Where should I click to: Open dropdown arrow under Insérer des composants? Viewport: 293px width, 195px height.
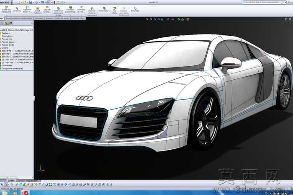pos(6,15)
